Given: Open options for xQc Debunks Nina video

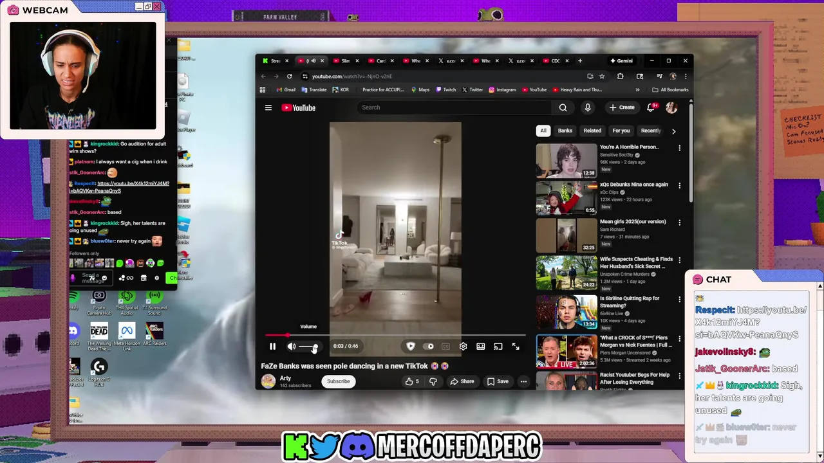Looking at the screenshot, I should (x=679, y=185).
